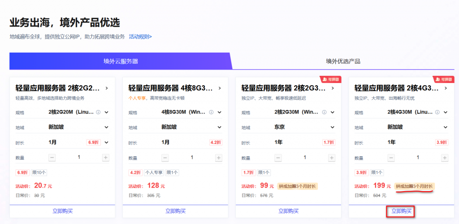This screenshot has height=224, width=459.
Task: Click quantity input field in 4核8G3 card
Action: coord(192,158)
